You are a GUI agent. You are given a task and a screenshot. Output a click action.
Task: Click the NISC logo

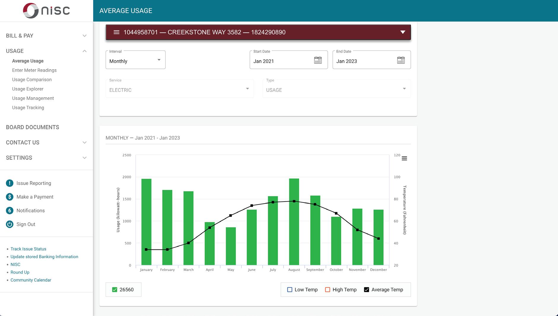click(47, 11)
